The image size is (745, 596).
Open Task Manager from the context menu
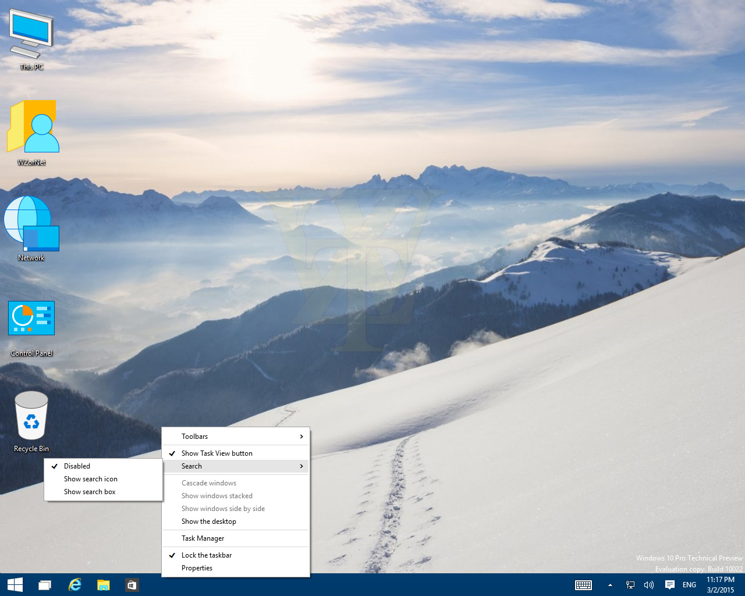pyautogui.click(x=203, y=538)
